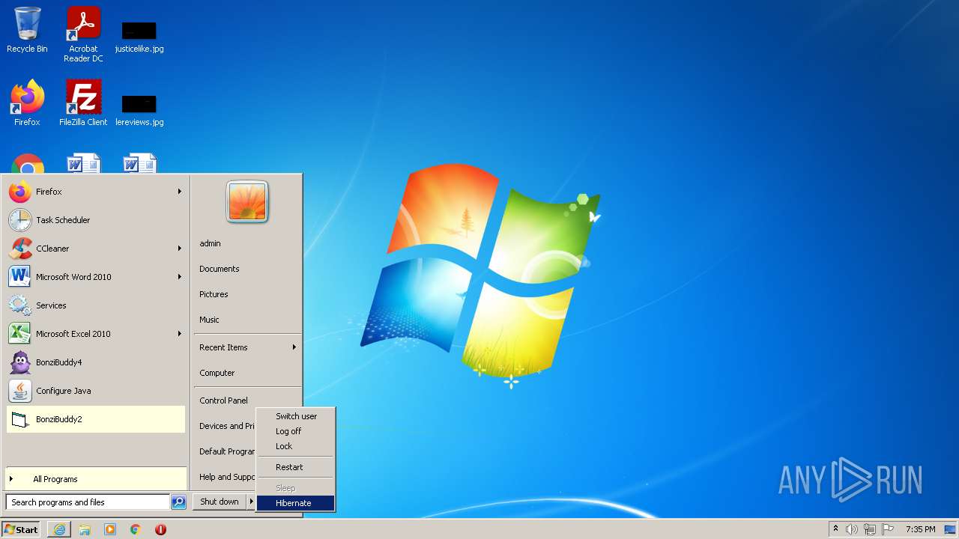959x539 pixels.
Task: Open Internet Explorer from taskbar
Action: coord(59,529)
